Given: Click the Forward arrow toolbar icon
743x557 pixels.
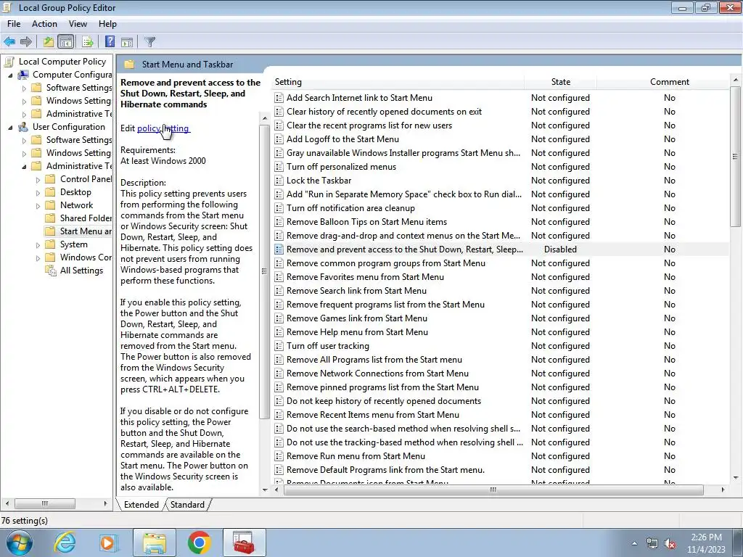Looking at the screenshot, I should coord(26,41).
